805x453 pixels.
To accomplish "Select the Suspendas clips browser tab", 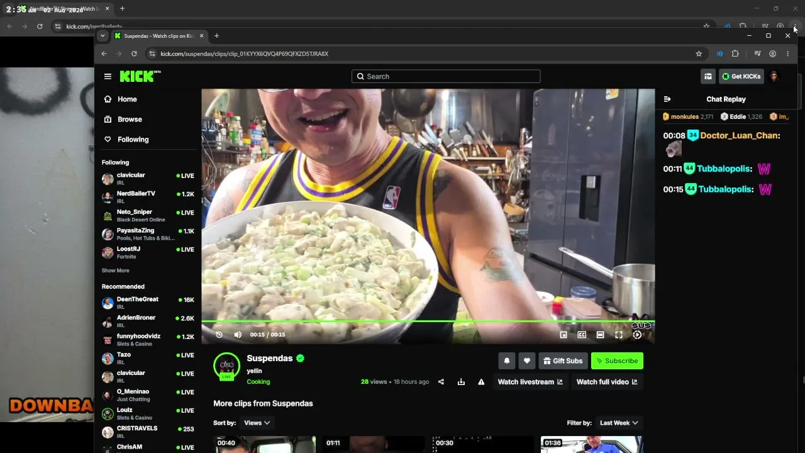I will click(x=159, y=36).
